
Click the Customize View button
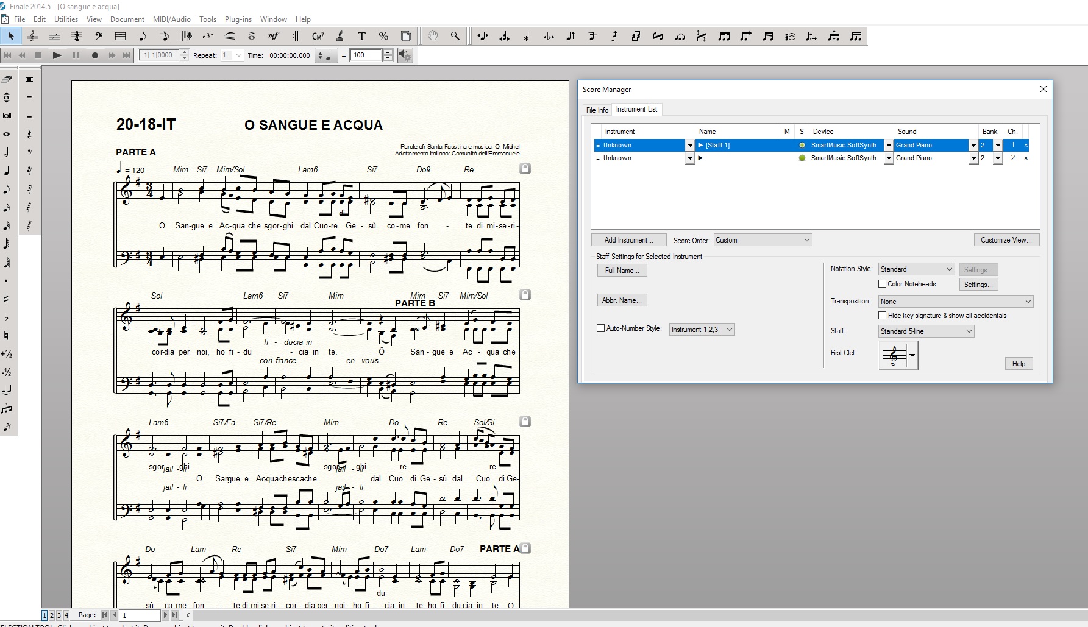[1006, 239]
